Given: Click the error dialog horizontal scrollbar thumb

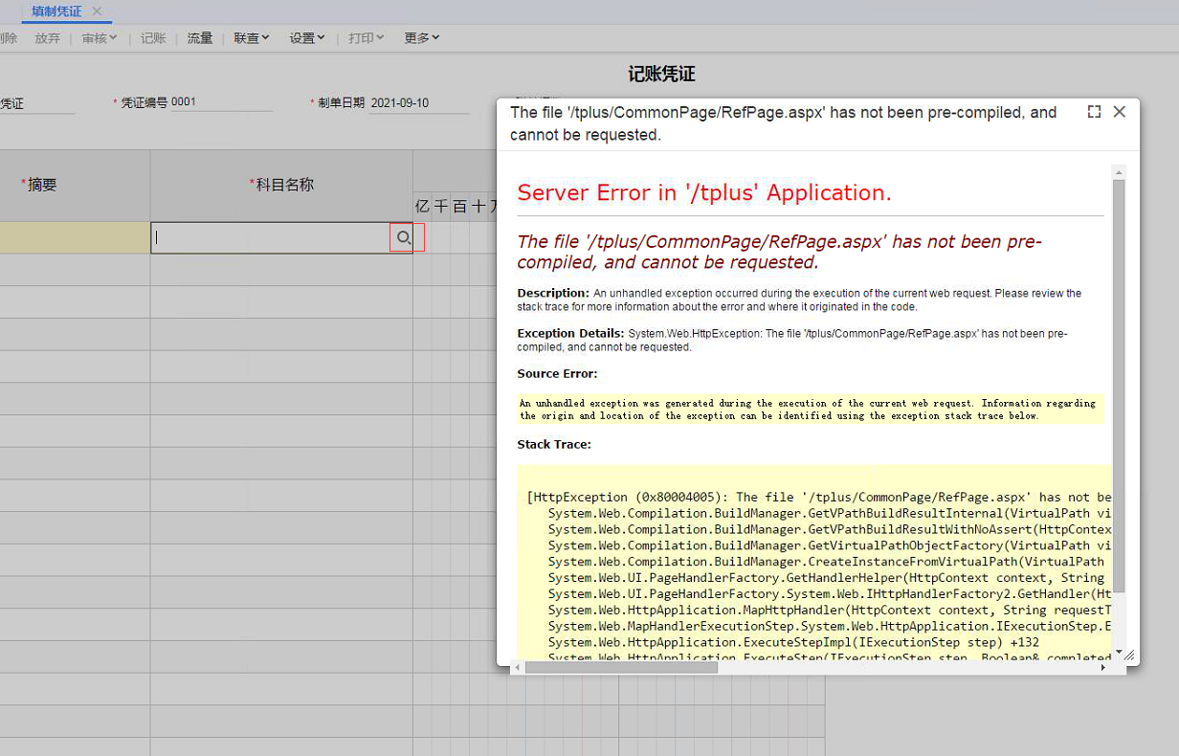Looking at the screenshot, I should [621, 667].
